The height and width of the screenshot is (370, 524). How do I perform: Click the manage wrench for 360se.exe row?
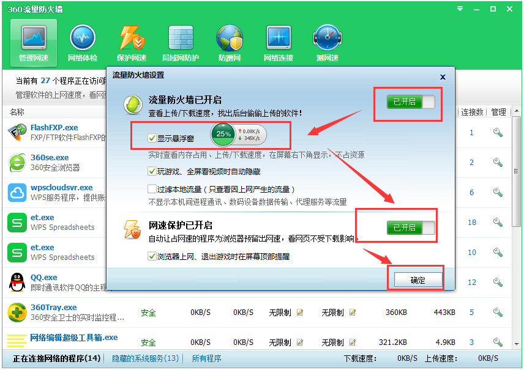(x=498, y=162)
